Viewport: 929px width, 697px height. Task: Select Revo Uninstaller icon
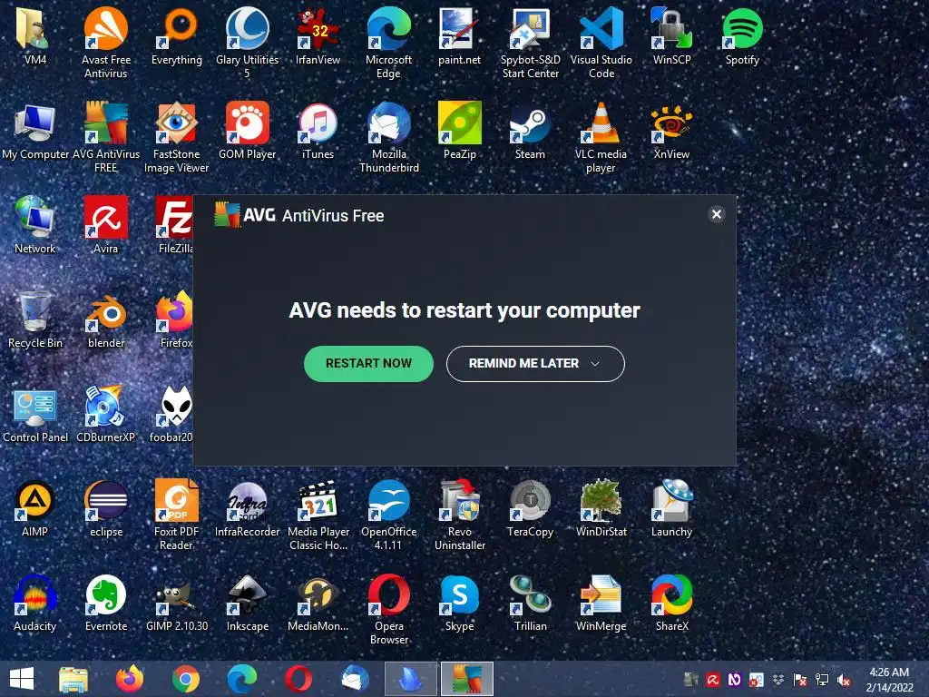459,514
